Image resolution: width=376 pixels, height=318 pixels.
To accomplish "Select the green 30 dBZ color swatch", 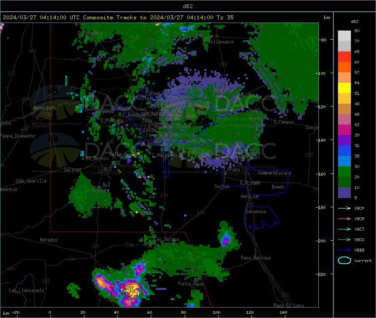I will point(344,171).
